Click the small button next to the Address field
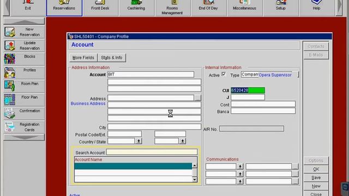349x196 pixels. tap(197, 98)
